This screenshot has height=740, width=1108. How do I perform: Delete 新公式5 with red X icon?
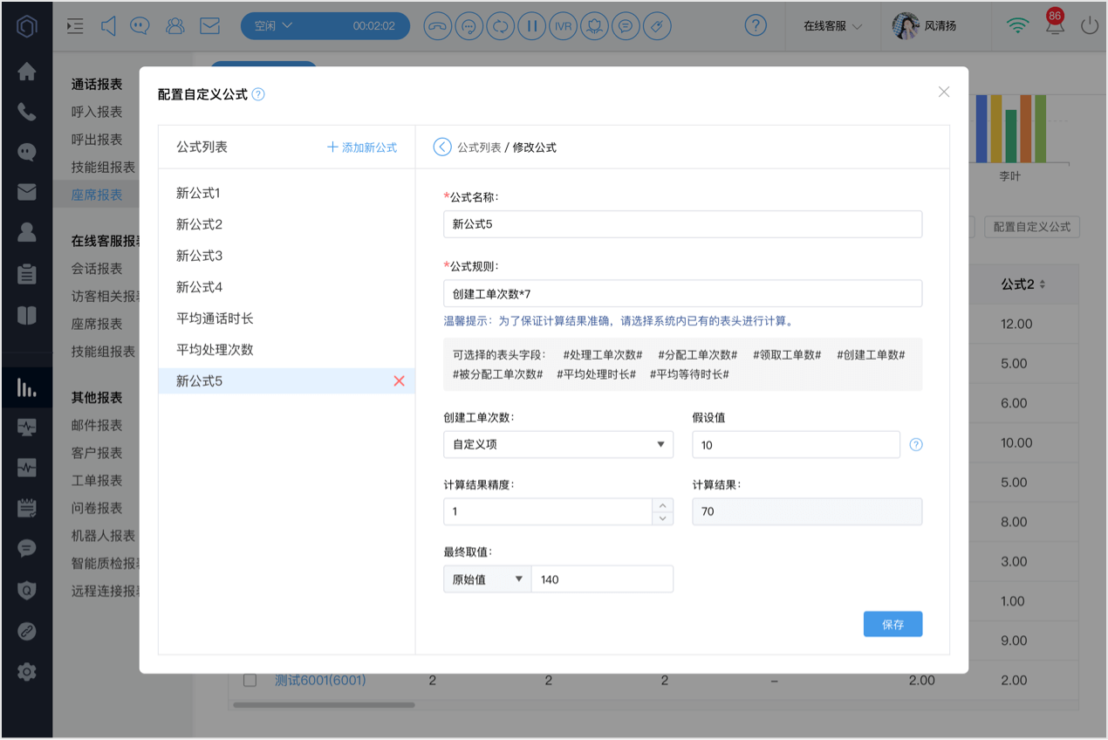point(399,380)
